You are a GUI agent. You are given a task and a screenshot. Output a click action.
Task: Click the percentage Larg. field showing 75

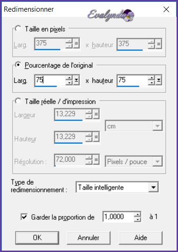tap(50, 80)
